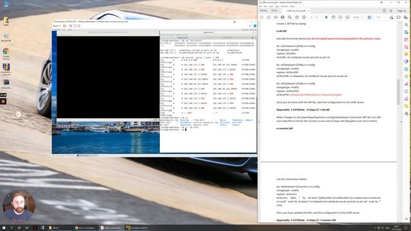Print the PDF using the printer icon
This screenshot has width=411, height=231.
coord(283,17)
